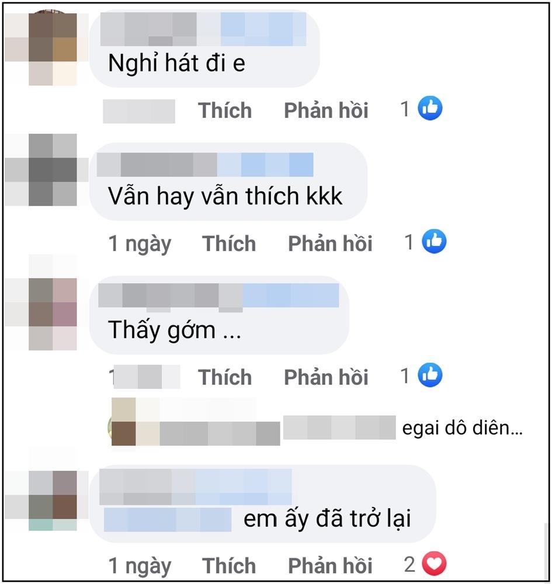
Task: Open avatar of 'Vẫn hay vẫn thích kkk' commenter
Action: pos(53,170)
